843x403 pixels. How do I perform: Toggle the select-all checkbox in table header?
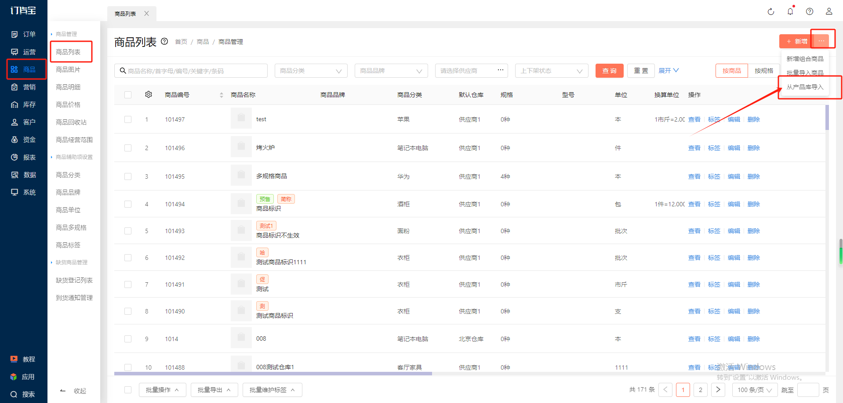(x=128, y=95)
